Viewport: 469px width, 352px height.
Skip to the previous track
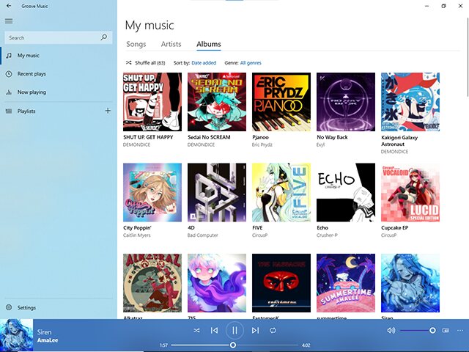pyautogui.click(x=214, y=331)
